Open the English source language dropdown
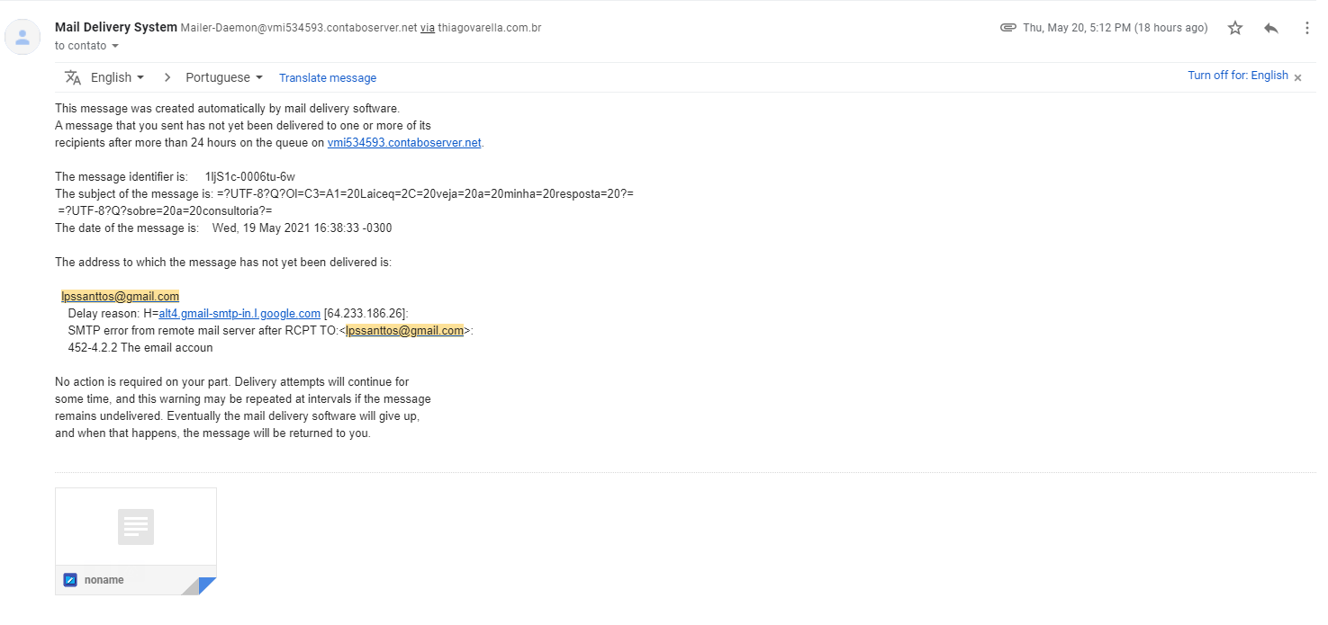 [x=117, y=77]
